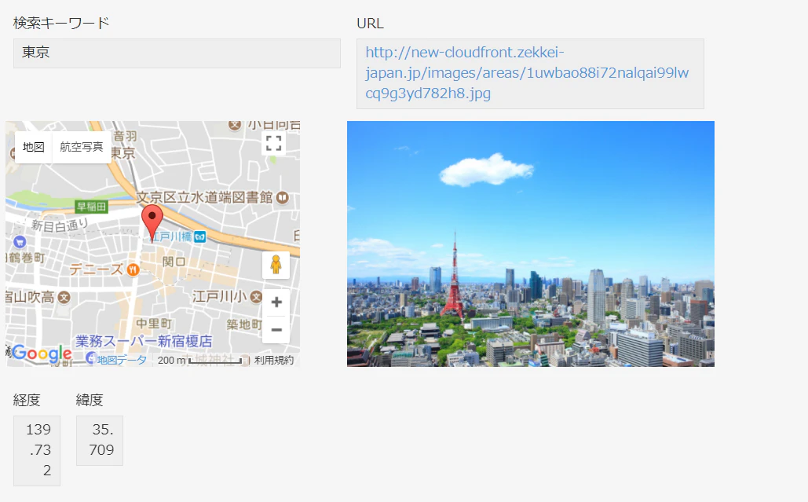Zoom out the map with minus button

(x=276, y=329)
